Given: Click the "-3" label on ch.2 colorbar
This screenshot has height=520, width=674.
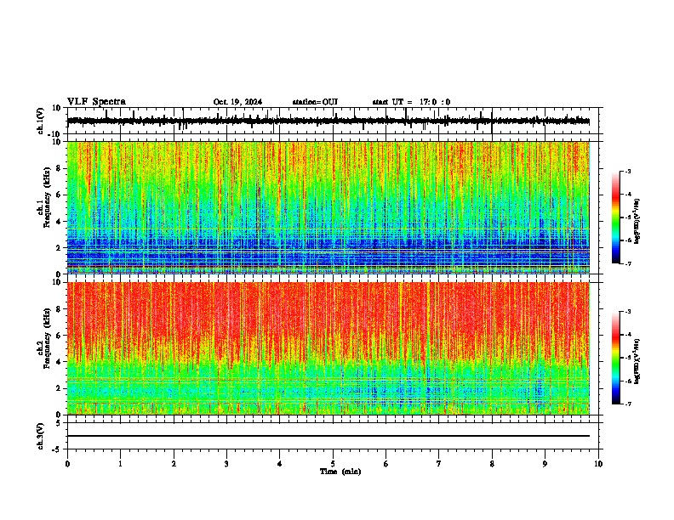Looking at the screenshot, I should 628,312.
